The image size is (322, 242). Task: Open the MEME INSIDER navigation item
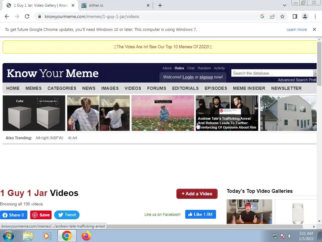tap(249, 88)
